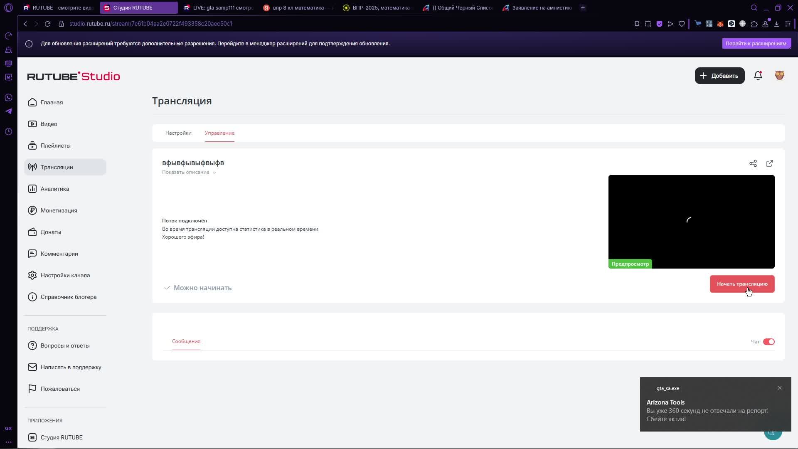Click the Arizona Tools notification title
798x449 pixels.
(665, 402)
